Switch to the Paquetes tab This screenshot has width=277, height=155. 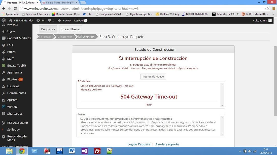pos(48,29)
